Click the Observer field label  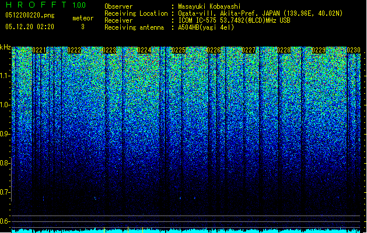(118, 6)
